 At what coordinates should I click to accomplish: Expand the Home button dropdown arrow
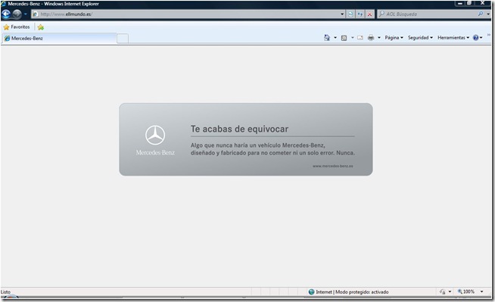(x=335, y=38)
